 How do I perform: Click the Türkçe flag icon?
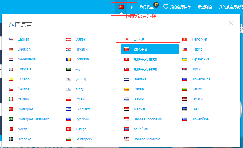[69, 129]
